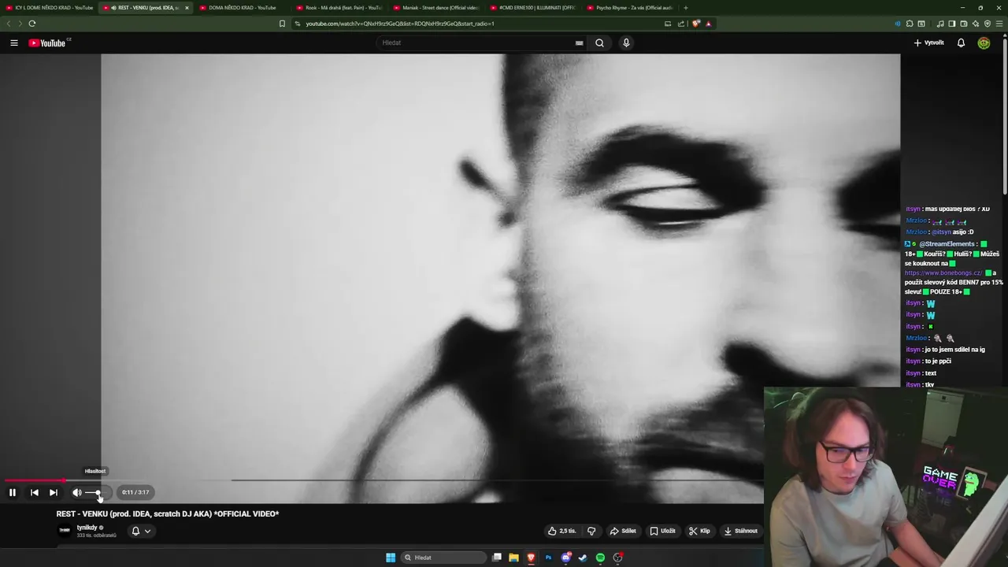
Task: Open Spotify from the taskbar
Action: [600, 558]
